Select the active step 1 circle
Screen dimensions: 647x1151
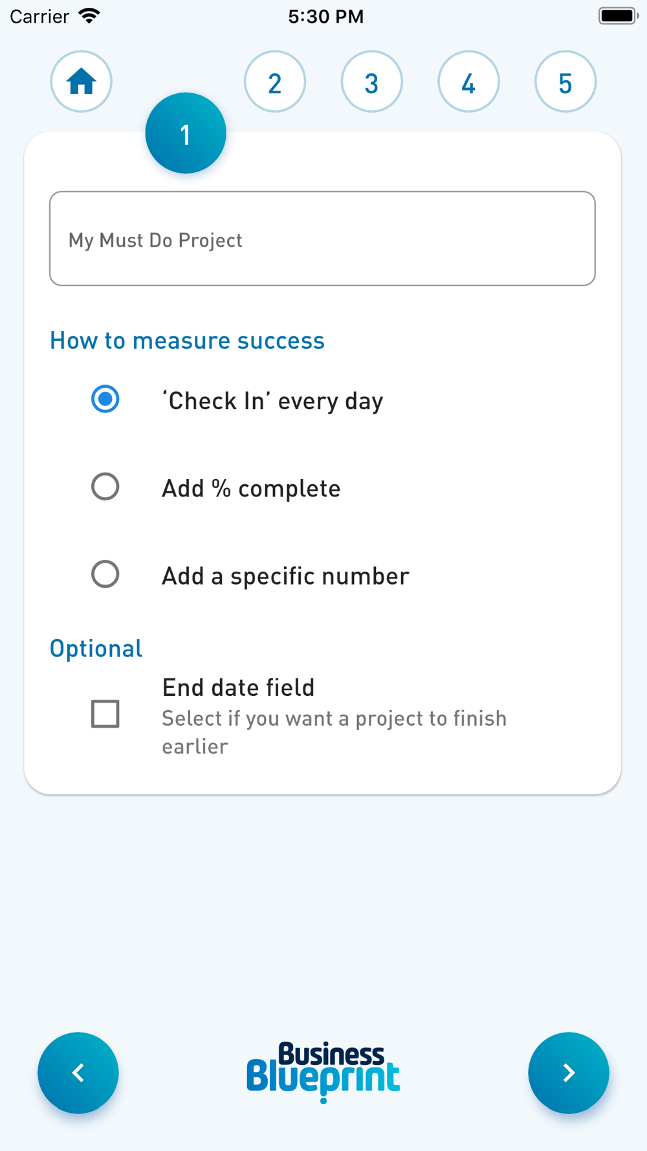186,133
